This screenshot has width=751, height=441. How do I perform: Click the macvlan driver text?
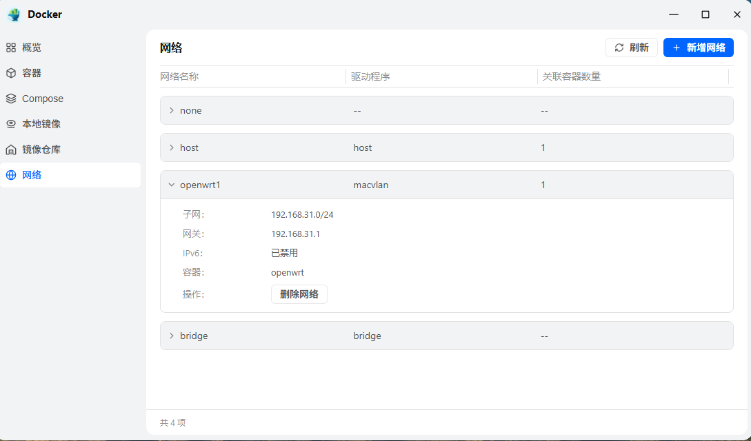tap(371, 185)
